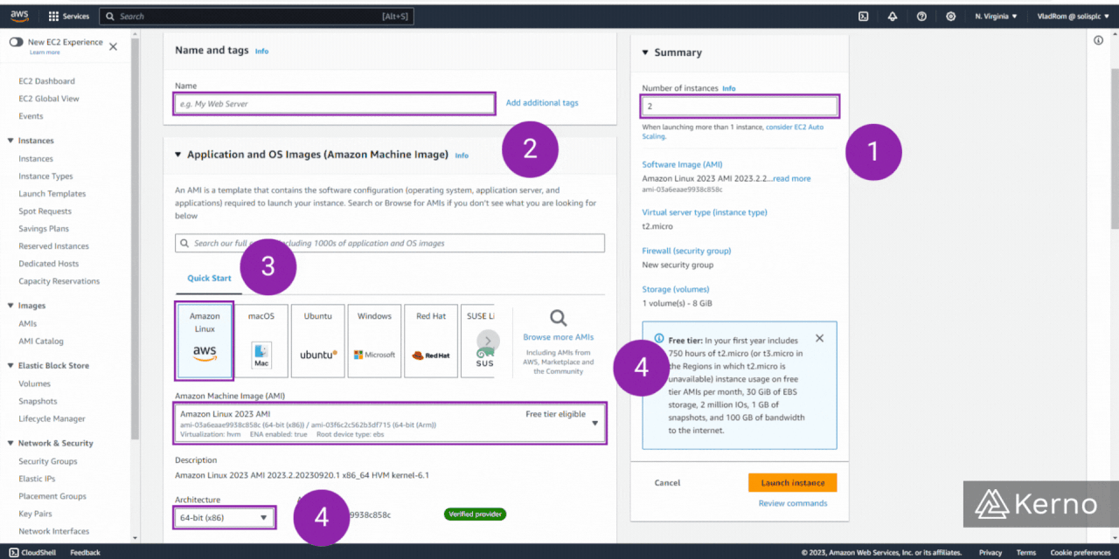Open the help question mark icon

click(x=921, y=16)
